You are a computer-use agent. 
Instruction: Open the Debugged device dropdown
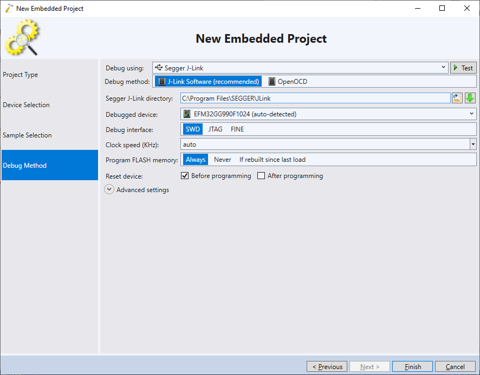pos(328,114)
